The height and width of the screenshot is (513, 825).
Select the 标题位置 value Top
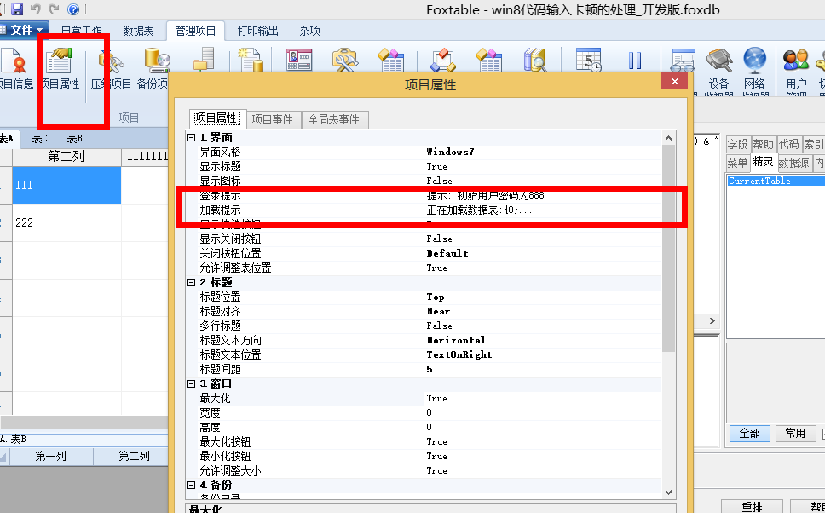coord(436,297)
